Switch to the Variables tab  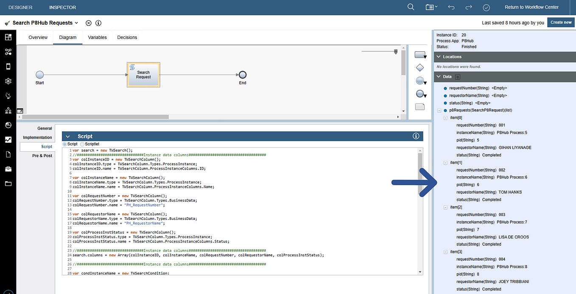coord(97,37)
